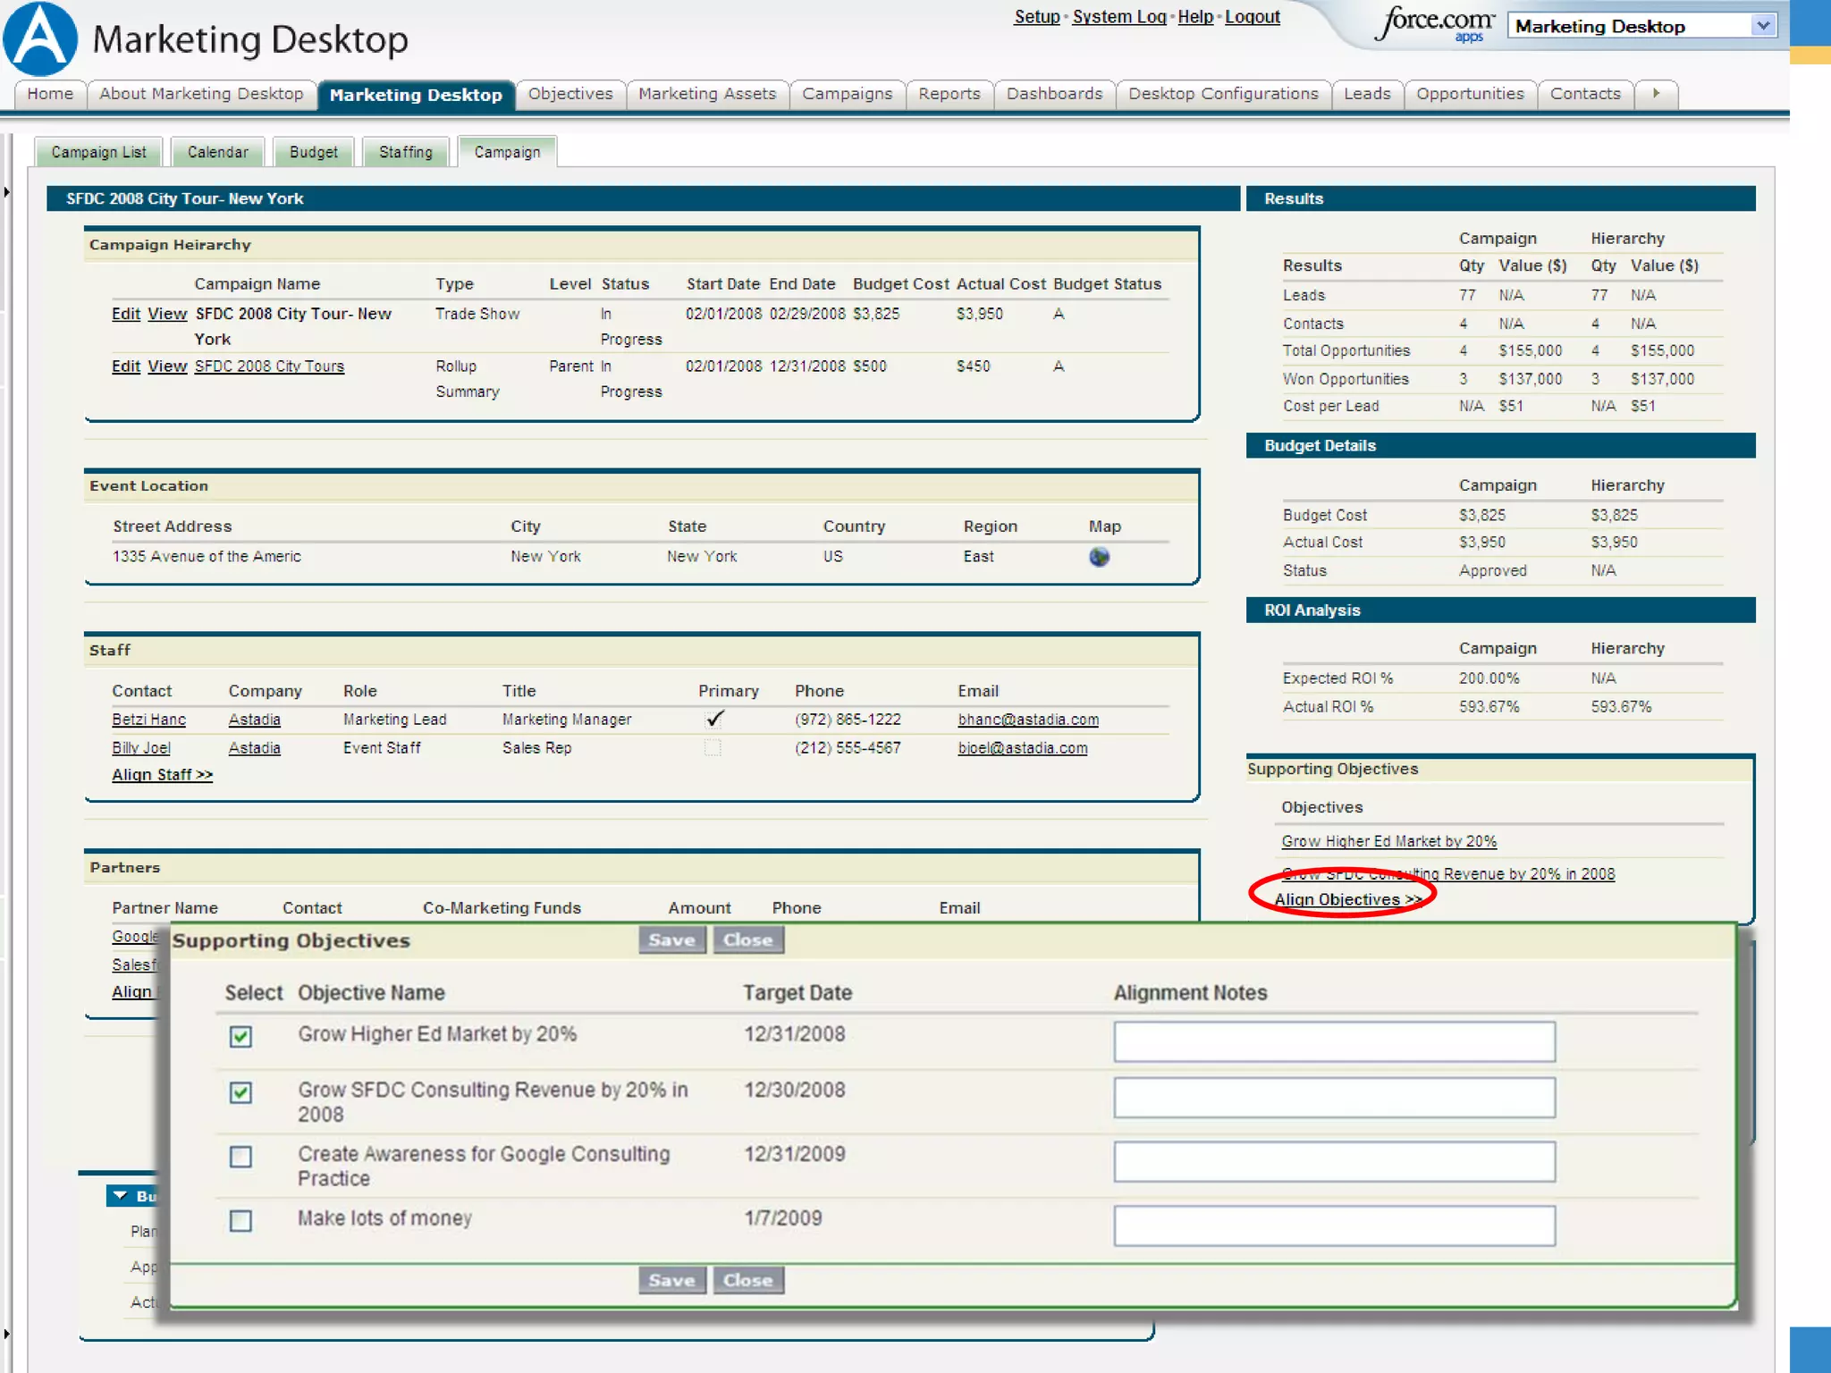The height and width of the screenshot is (1373, 1831).
Task: Collapse the Budget section triangle
Action: click(x=121, y=1196)
